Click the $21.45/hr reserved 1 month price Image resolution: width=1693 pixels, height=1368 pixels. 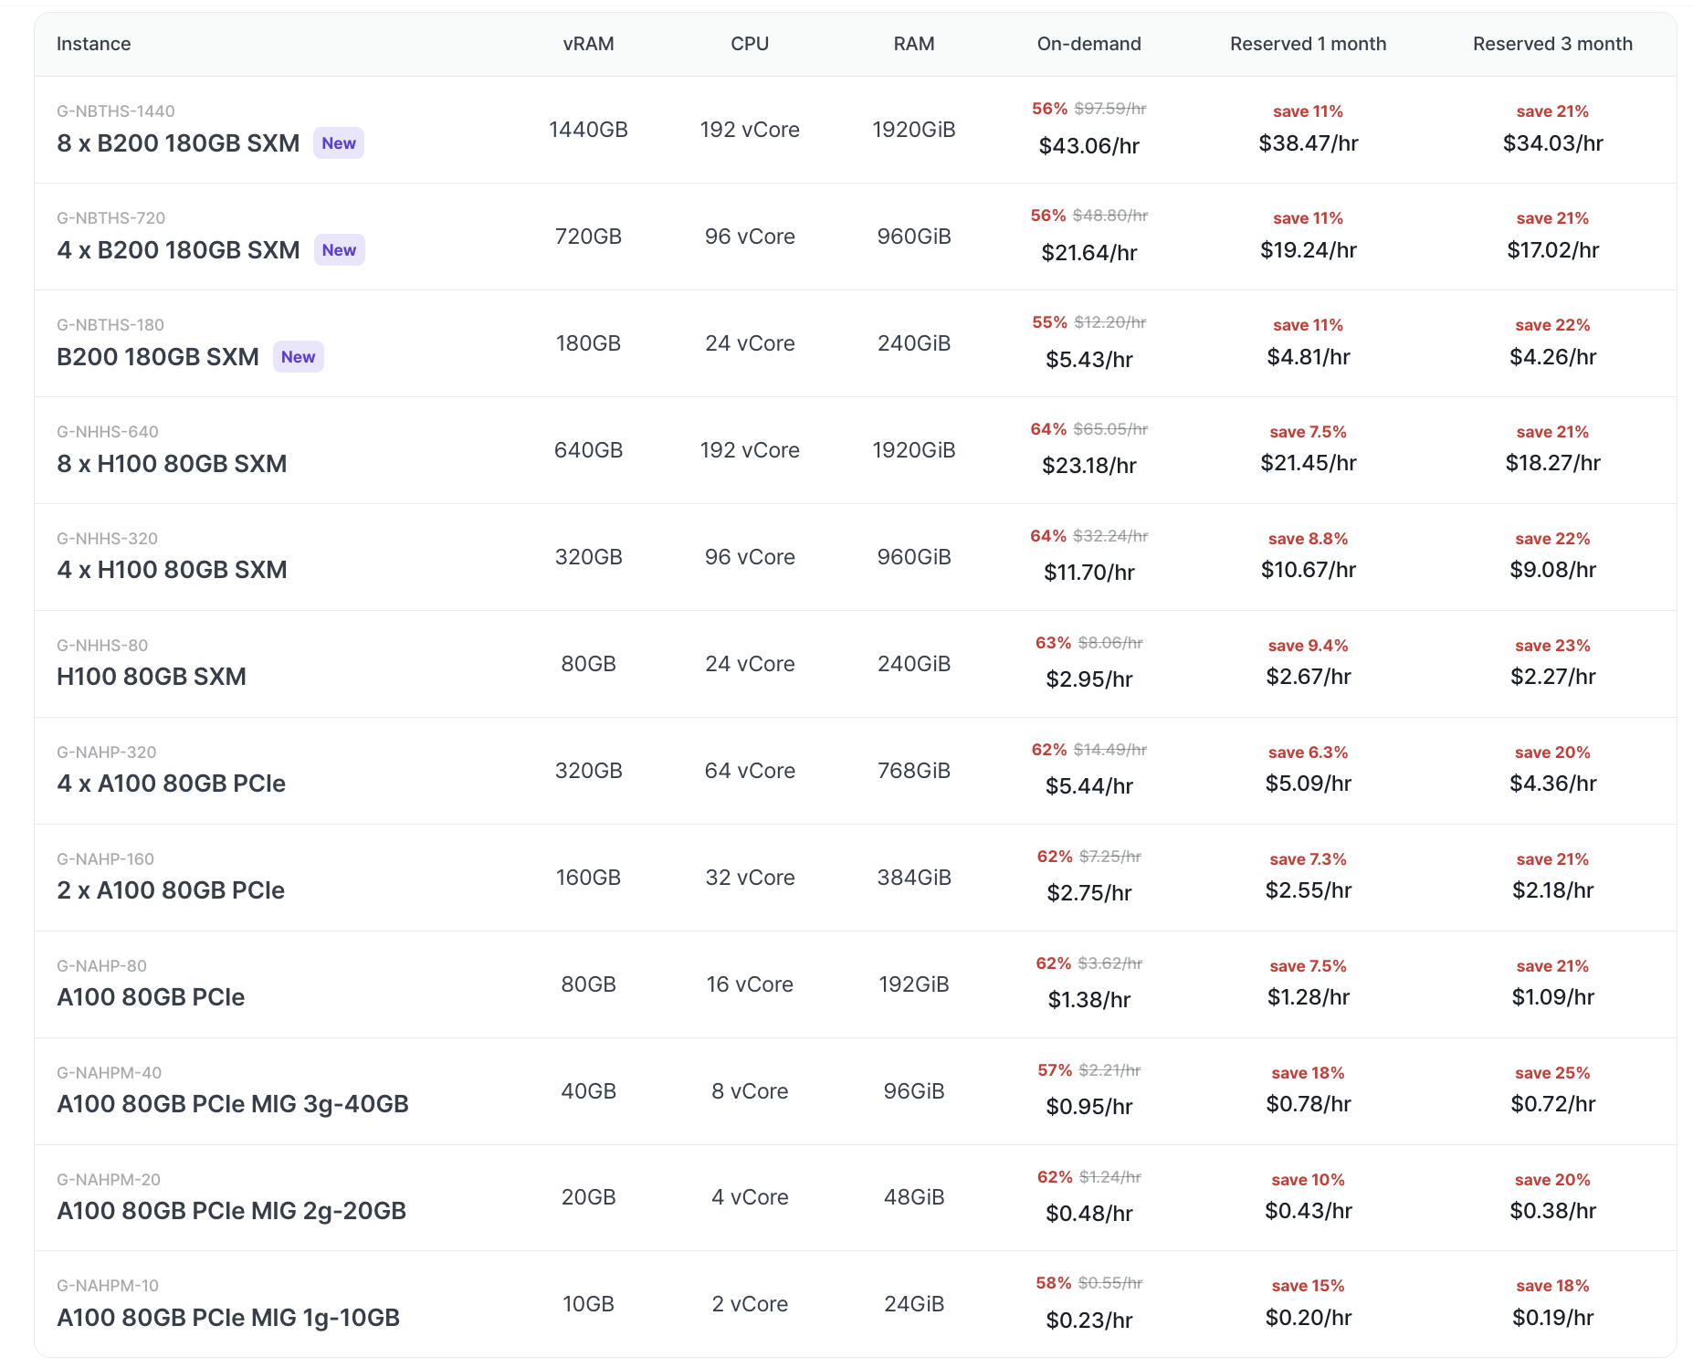point(1308,463)
